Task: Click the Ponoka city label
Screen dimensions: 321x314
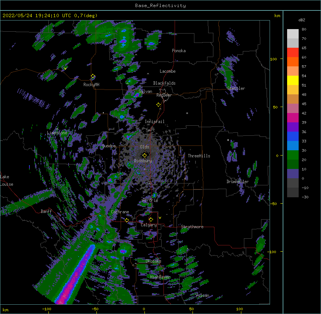Action: pos(179,51)
